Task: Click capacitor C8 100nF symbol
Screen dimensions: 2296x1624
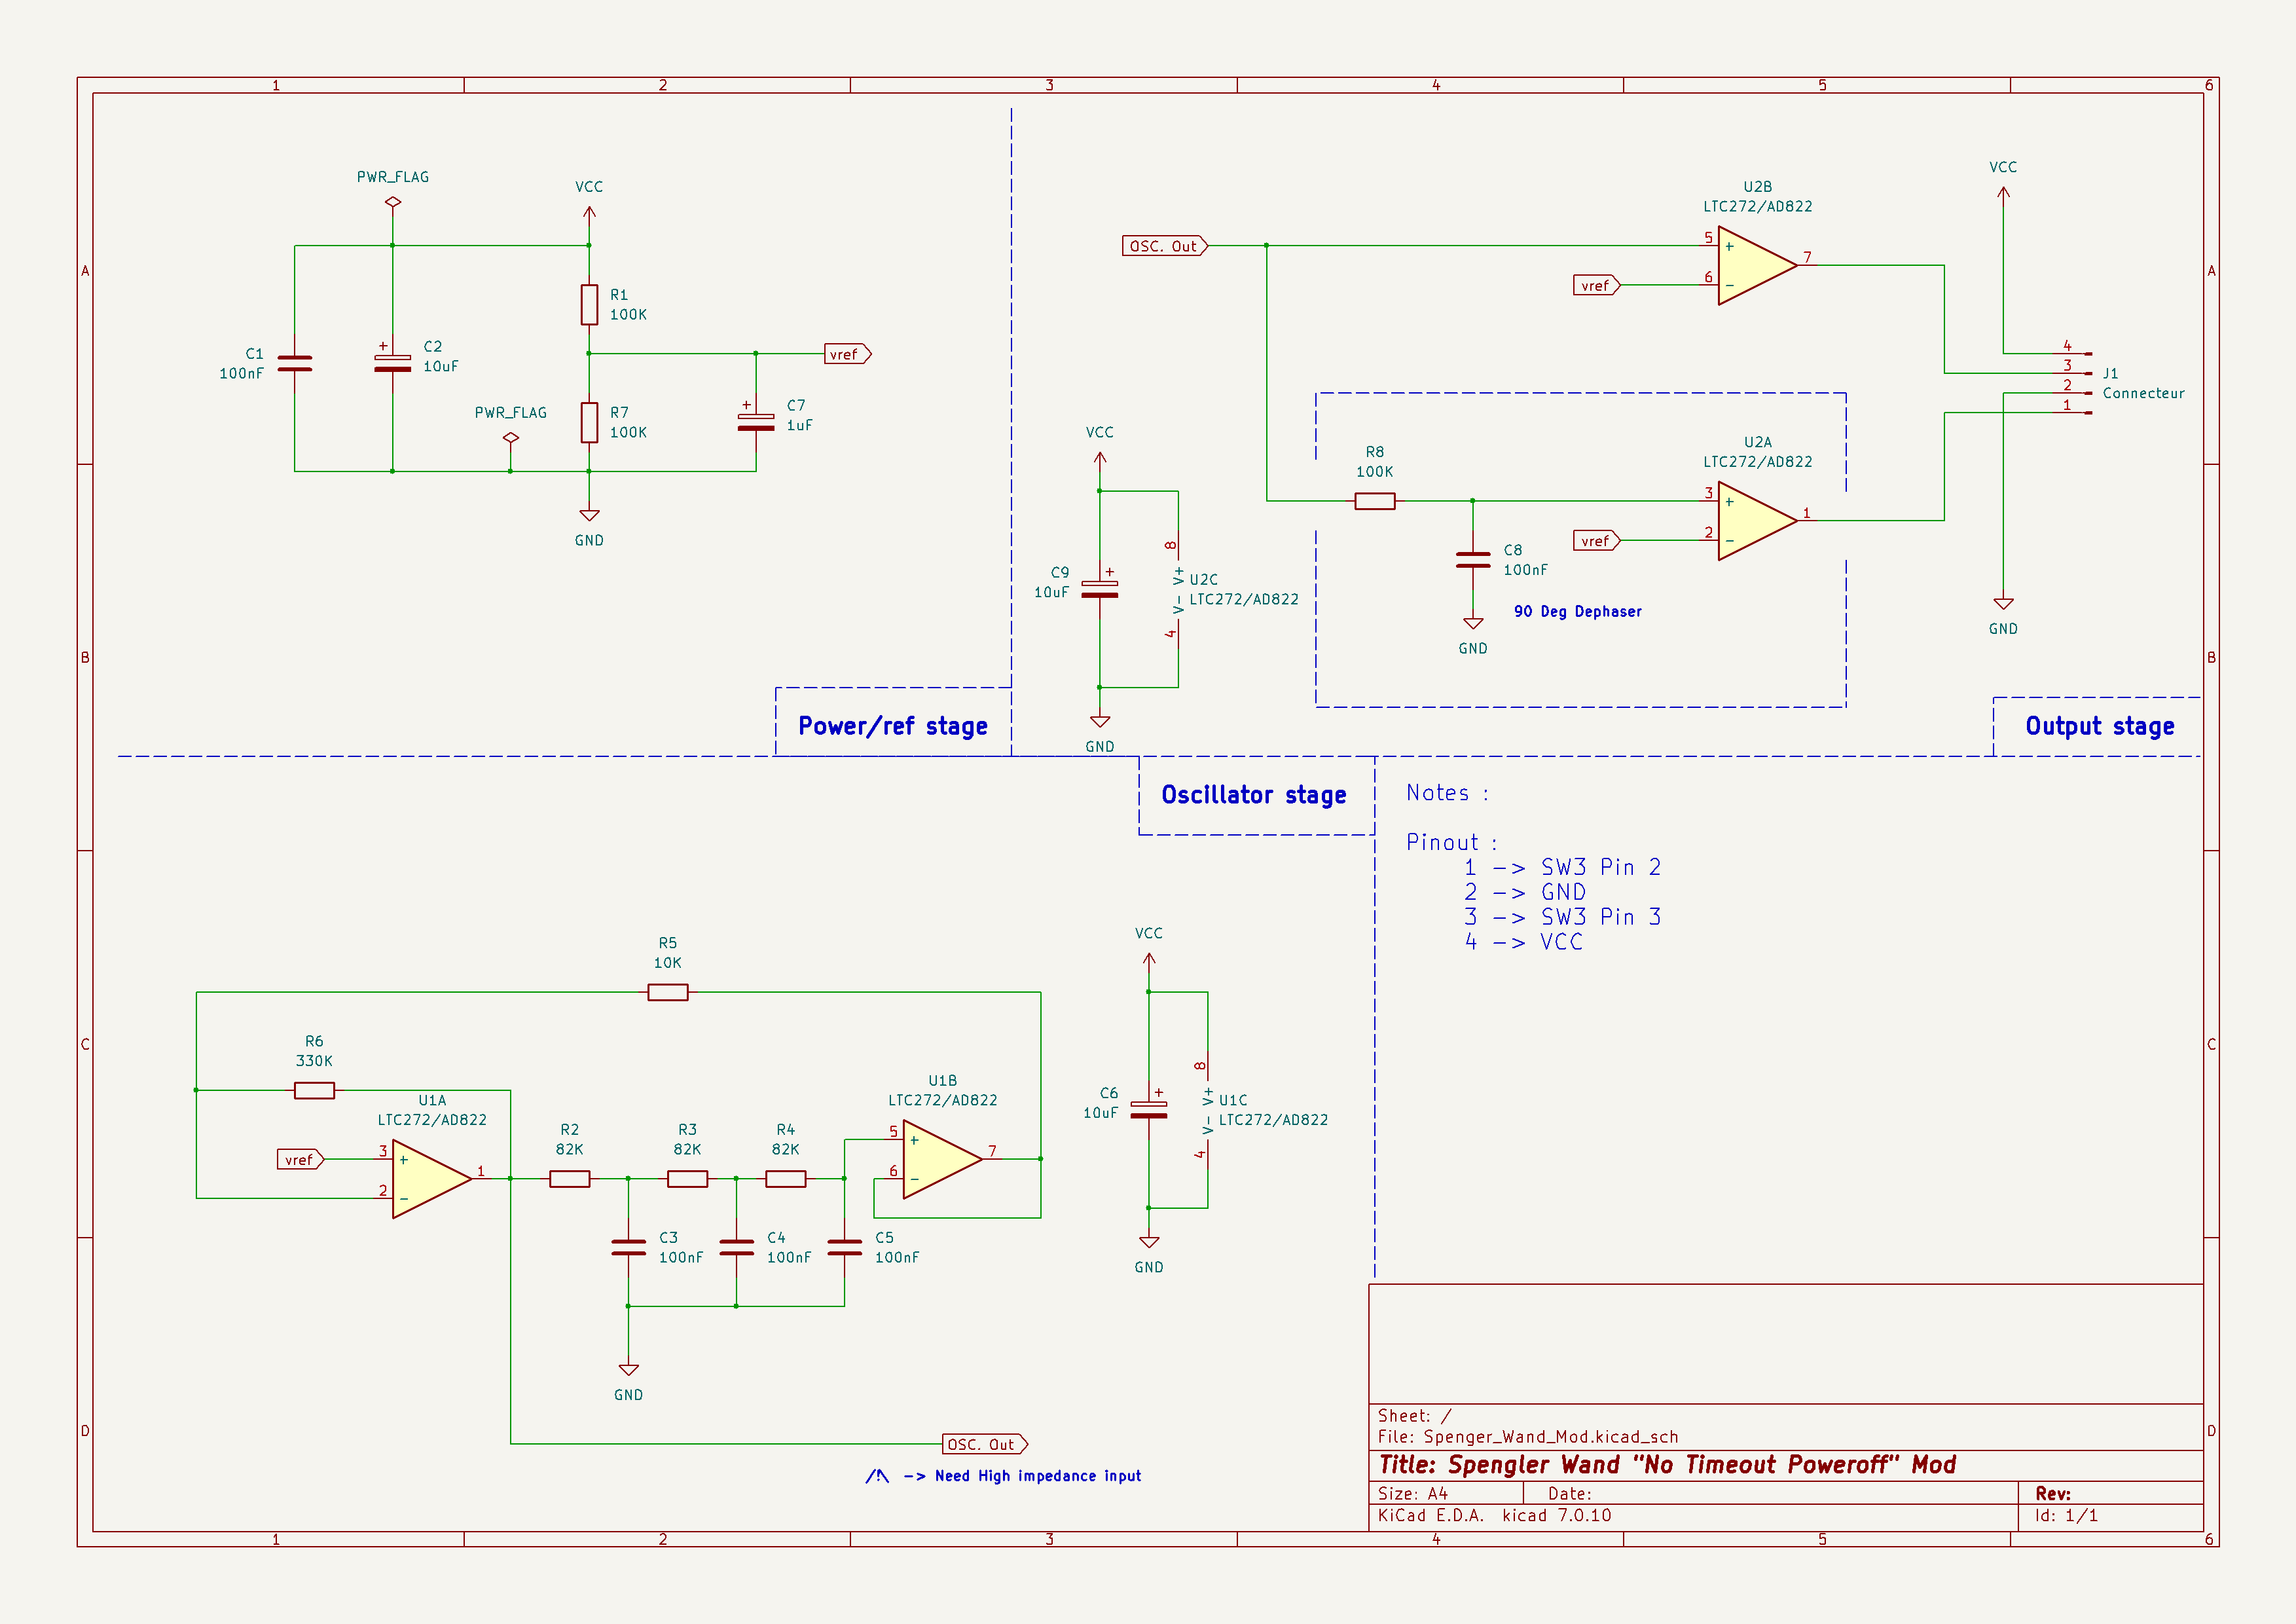Action: 1473,560
